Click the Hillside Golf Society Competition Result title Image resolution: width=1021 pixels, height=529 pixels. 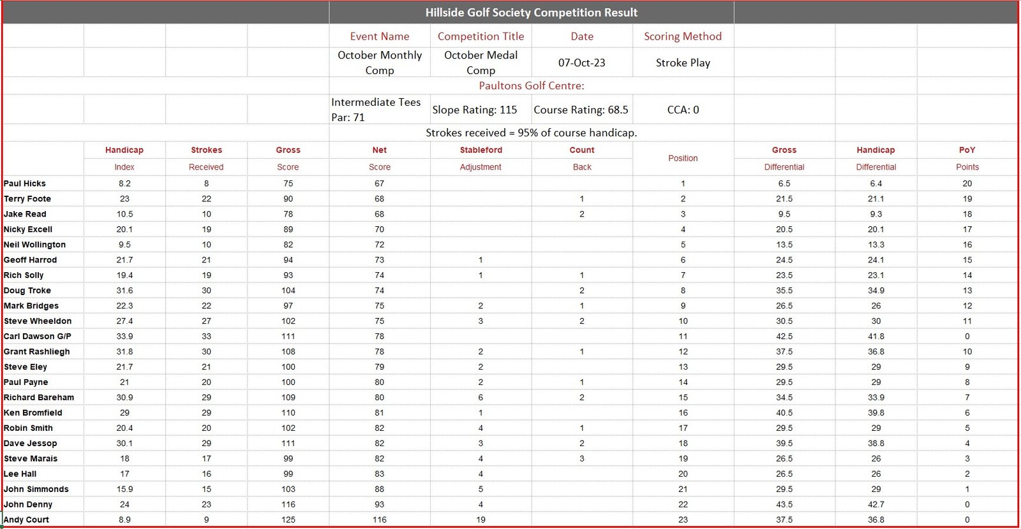point(531,13)
